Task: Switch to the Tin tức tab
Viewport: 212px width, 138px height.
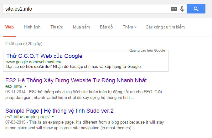Action: [x=57, y=27]
